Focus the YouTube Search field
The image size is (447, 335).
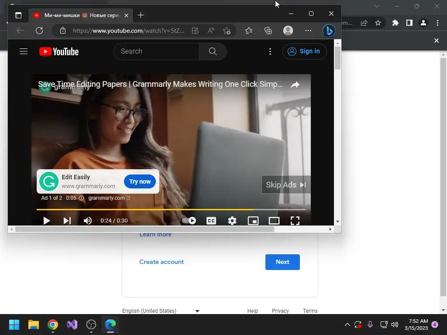click(x=156, y=51)
